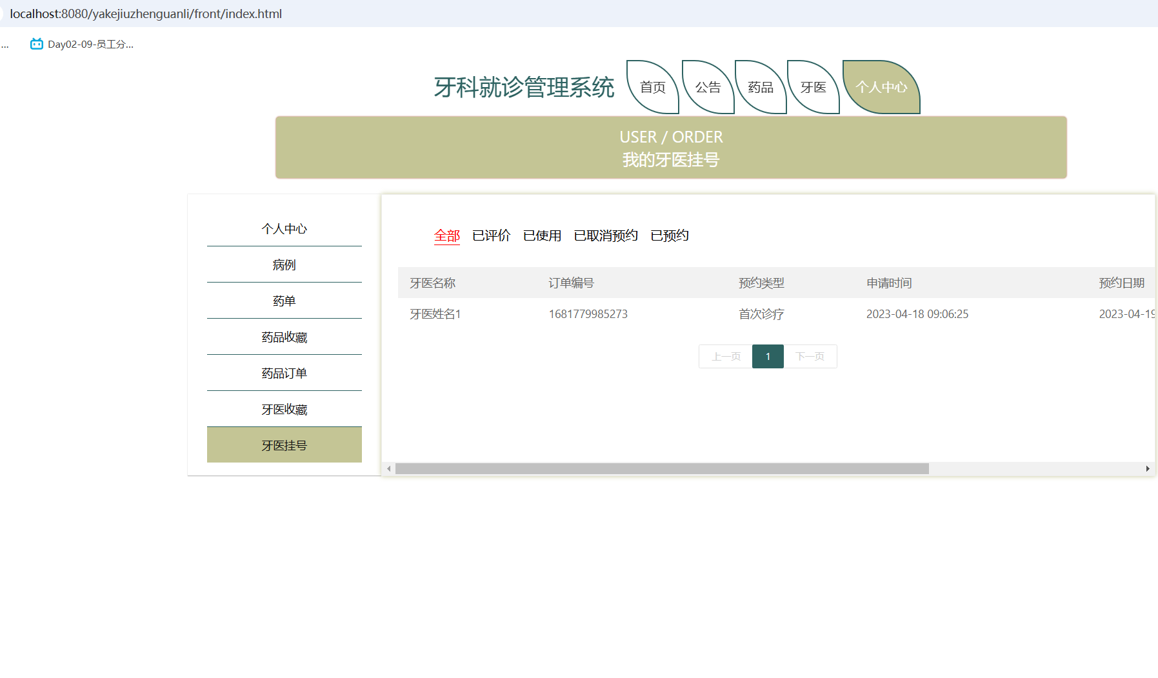1158x678 pixels.
Task: Click the horizontal scrollbar thumb
Action: (x=662, y=468)
